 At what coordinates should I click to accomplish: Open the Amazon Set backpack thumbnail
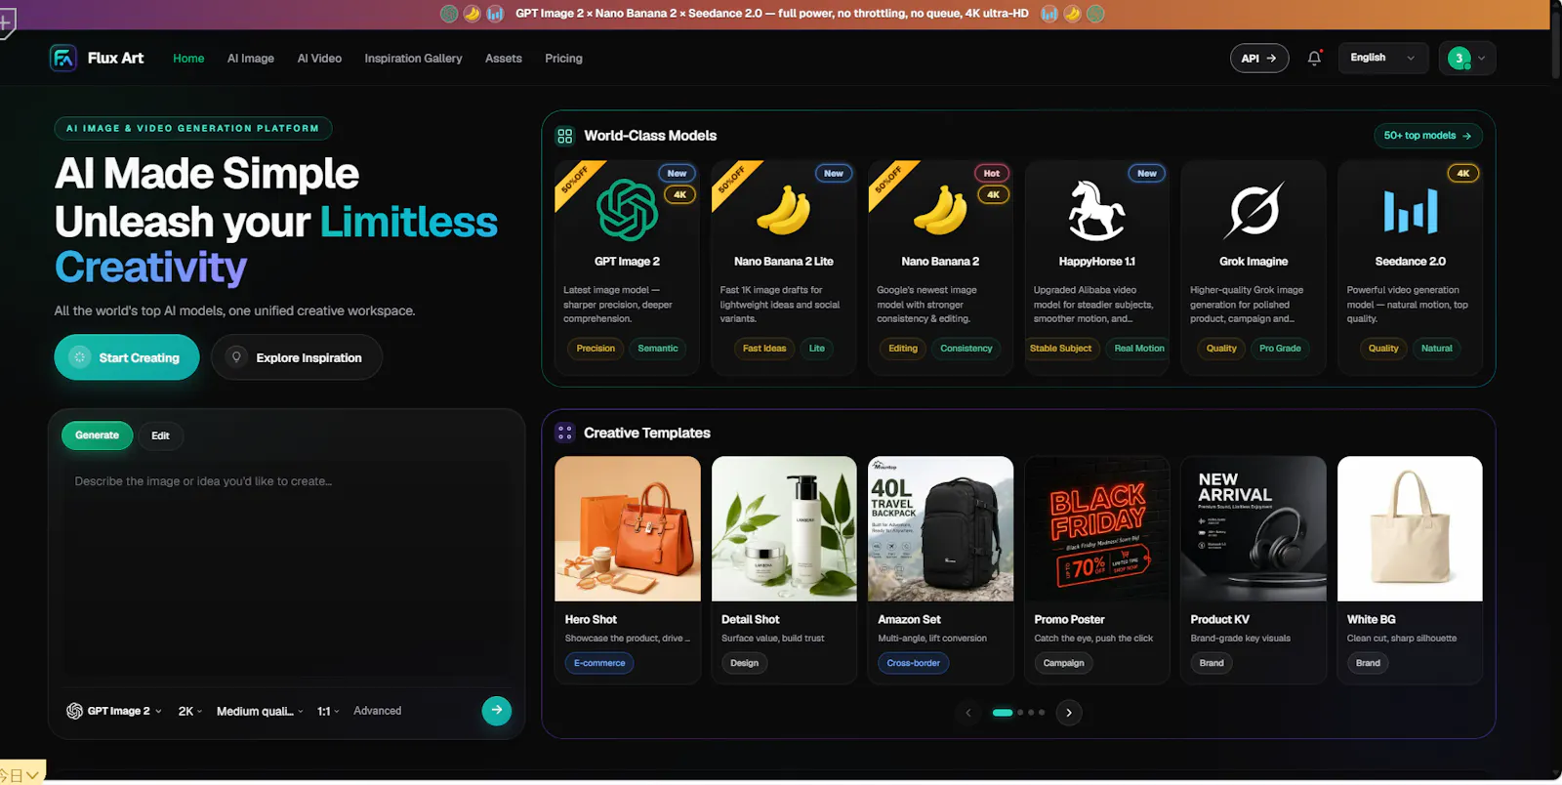[941, 528]
